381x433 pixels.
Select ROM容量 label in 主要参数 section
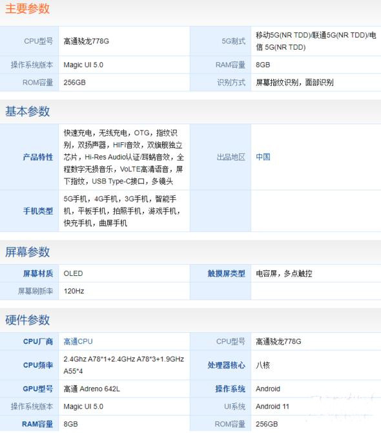[x=38, y=82]
